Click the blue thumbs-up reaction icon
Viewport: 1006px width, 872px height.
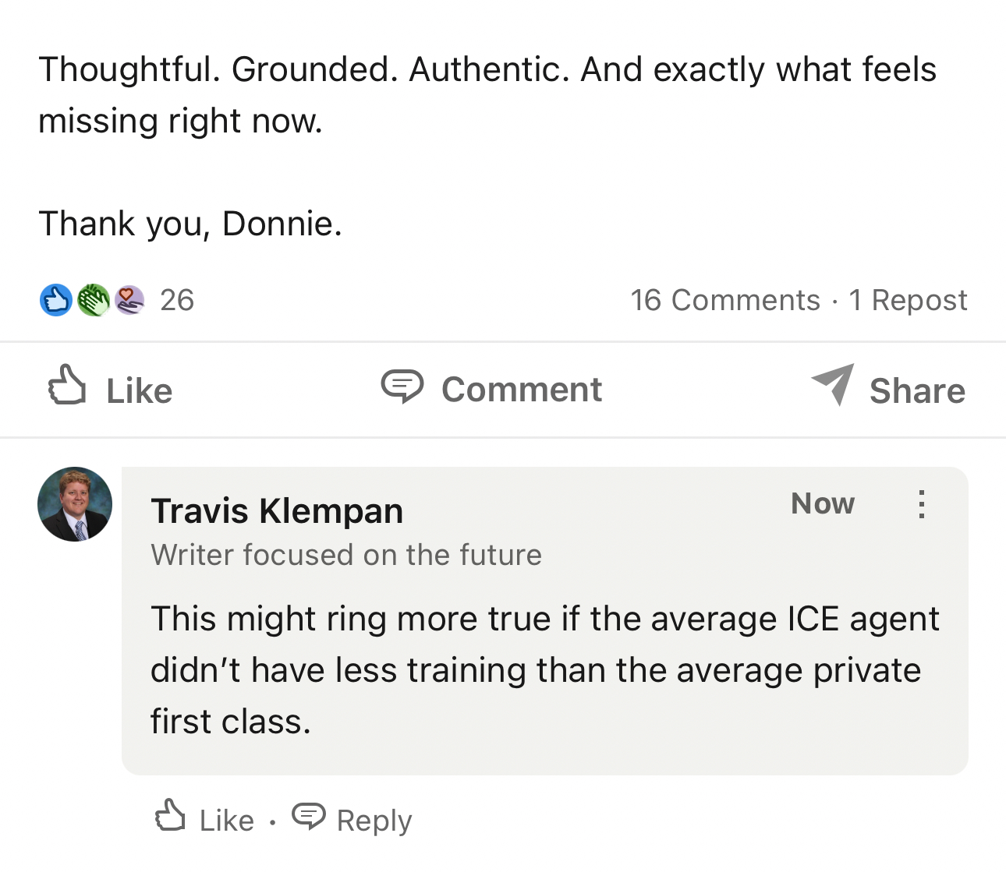[55, 300]
